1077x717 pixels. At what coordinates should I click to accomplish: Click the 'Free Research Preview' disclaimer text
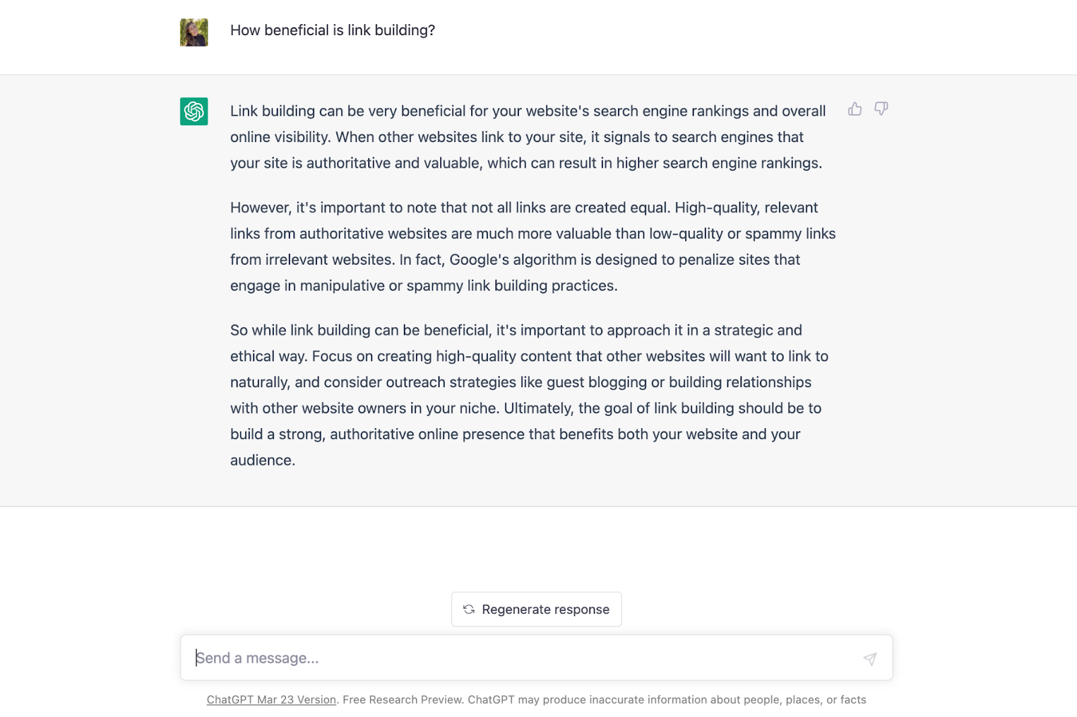coord(402,699)
